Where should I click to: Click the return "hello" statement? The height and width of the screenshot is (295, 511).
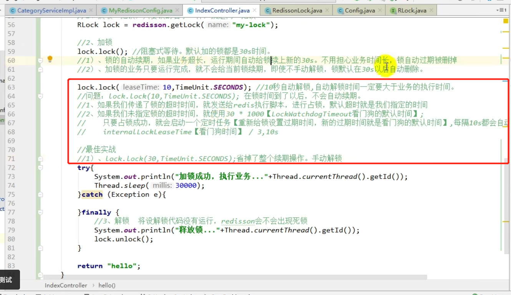coord(109,266)
